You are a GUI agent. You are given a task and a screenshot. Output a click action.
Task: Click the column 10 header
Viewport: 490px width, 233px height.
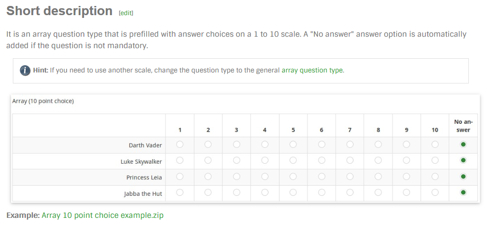435,130
